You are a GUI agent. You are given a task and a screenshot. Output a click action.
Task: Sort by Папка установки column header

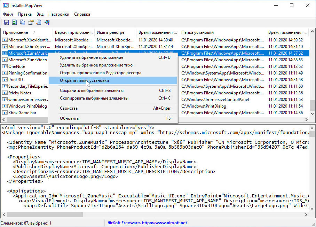coord(222,32)
